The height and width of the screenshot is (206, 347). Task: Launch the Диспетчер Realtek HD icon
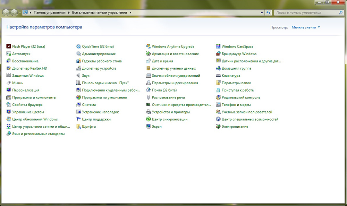pyautogui.click(x=9, y=68)
